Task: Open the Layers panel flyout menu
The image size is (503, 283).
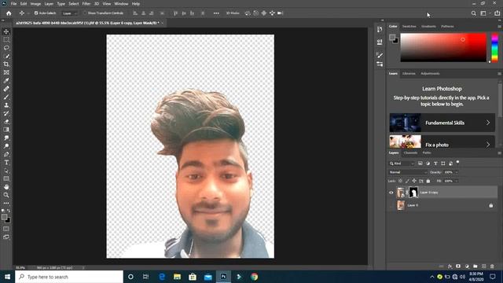Action: point(500,153)
